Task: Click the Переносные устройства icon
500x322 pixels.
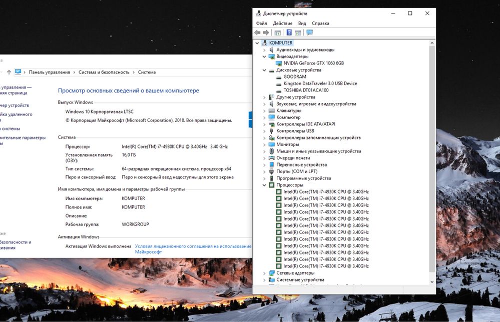Action: 271,164
